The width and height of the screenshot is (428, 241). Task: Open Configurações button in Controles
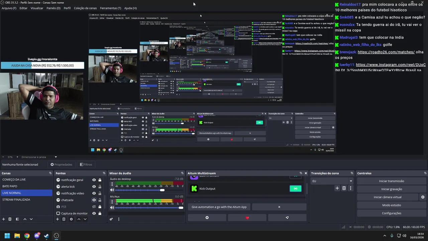pyautogui.click(x=392, y=213)
